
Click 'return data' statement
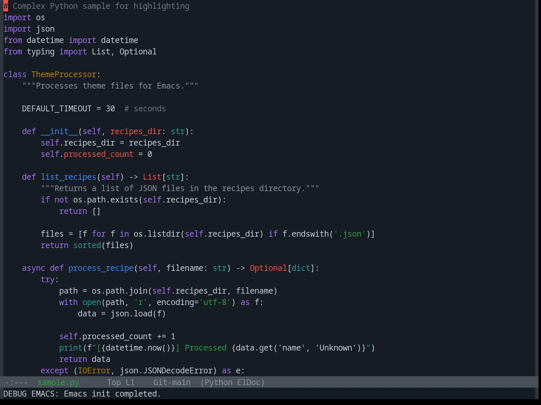pyautogui.click(x=85, y=359)
